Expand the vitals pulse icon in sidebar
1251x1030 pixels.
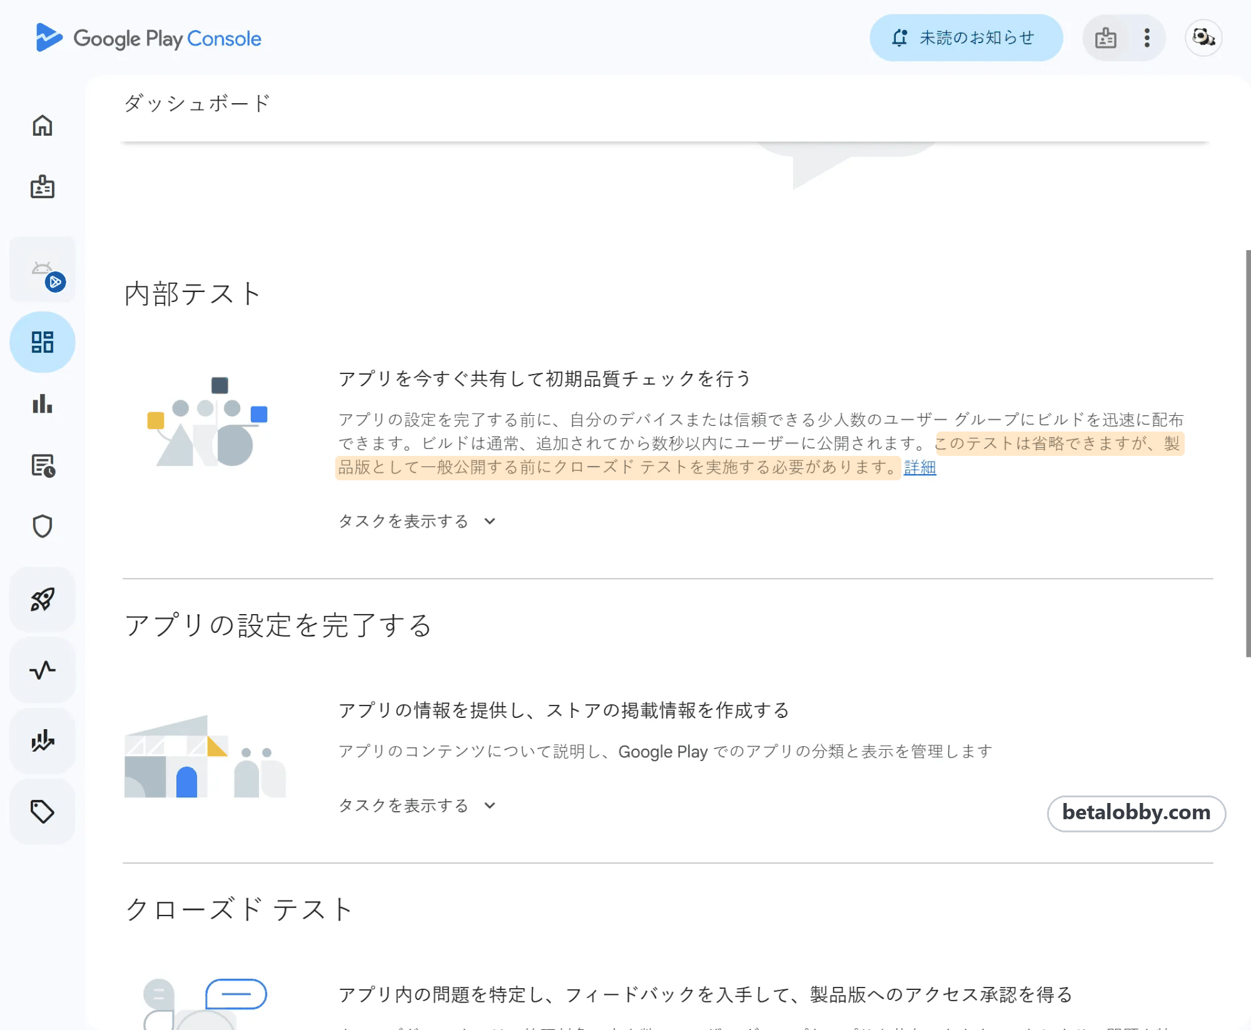coord(43,670)
